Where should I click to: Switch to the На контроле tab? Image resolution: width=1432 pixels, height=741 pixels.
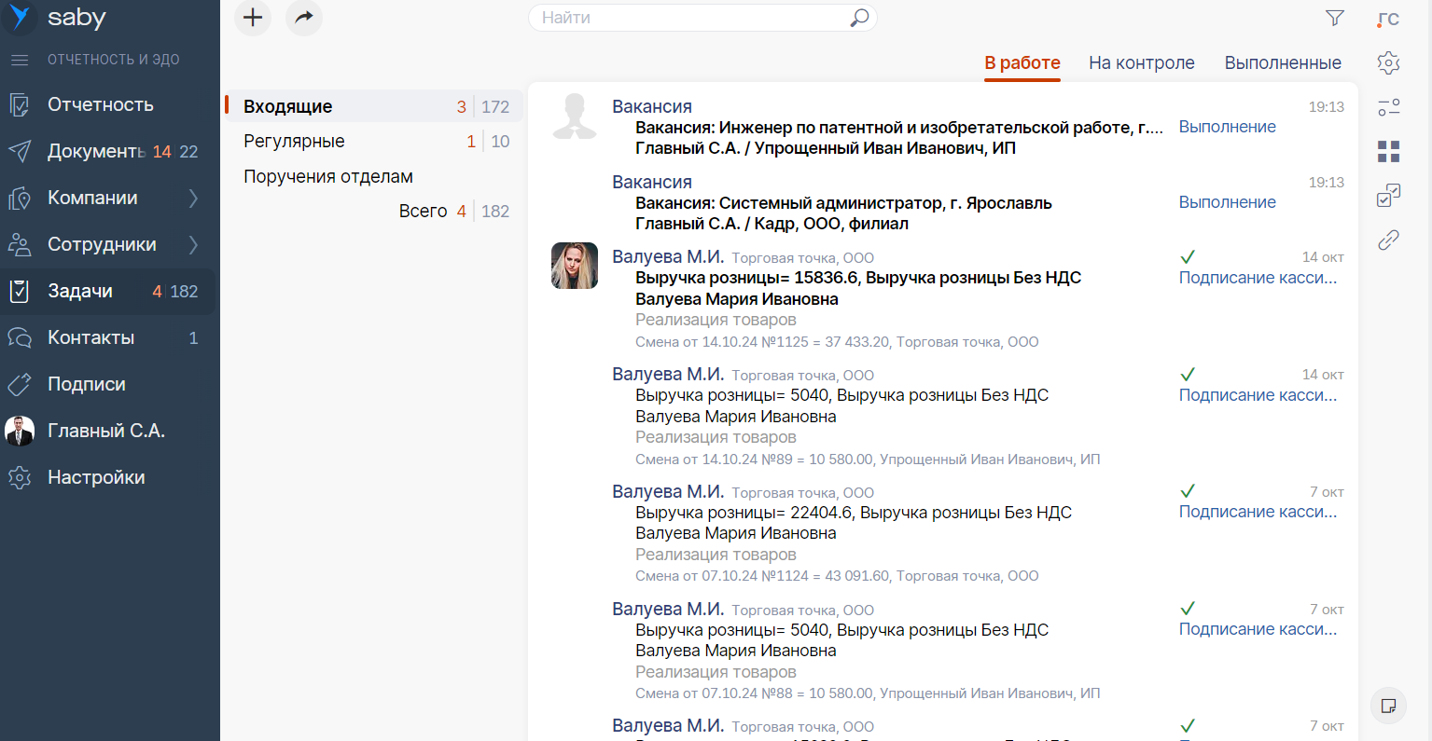[1141, 62]
